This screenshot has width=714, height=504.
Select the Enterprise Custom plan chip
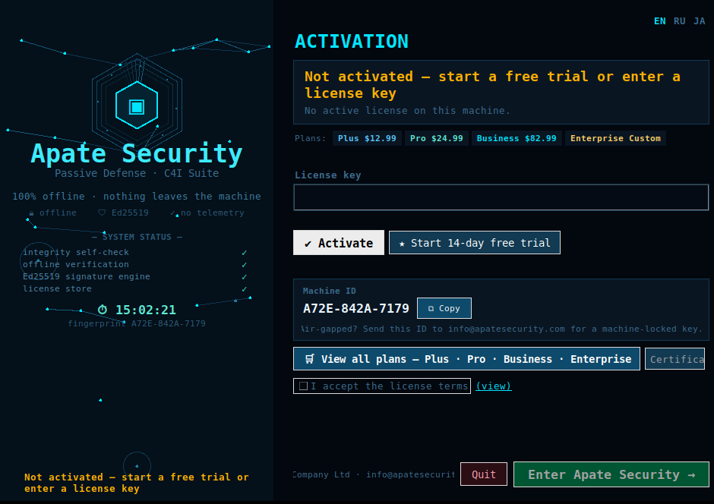pyautogui.click(x=615, y=138)
